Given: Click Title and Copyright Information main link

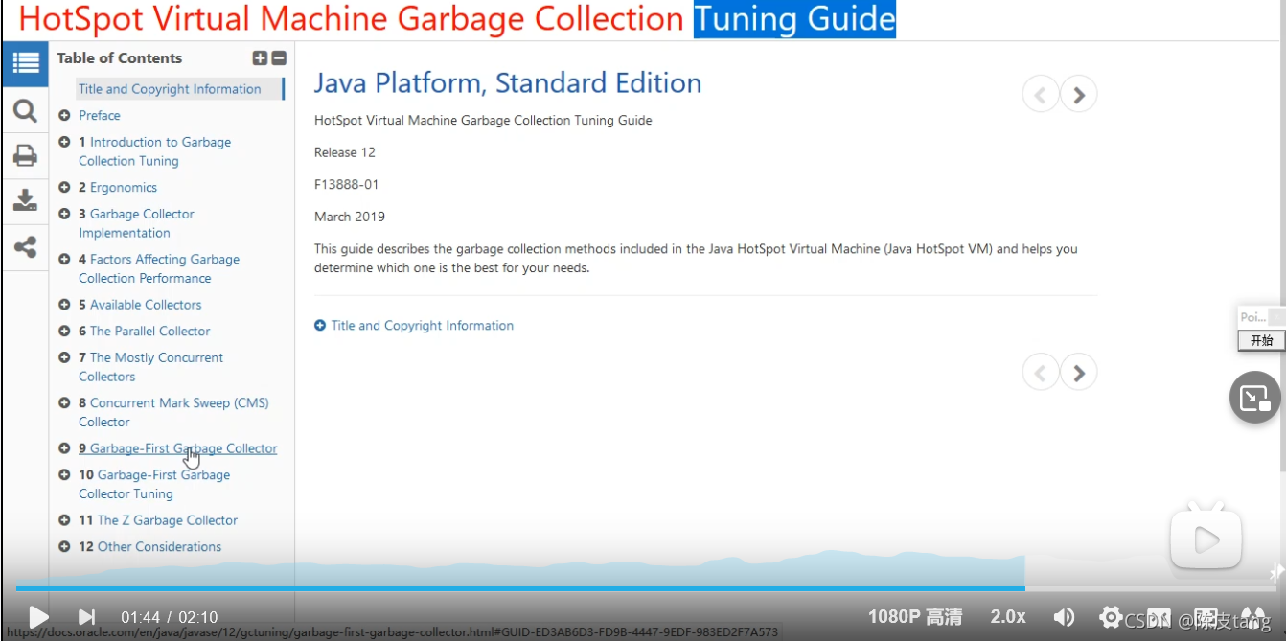Looking at the screenshot, I should click(422, 326).
